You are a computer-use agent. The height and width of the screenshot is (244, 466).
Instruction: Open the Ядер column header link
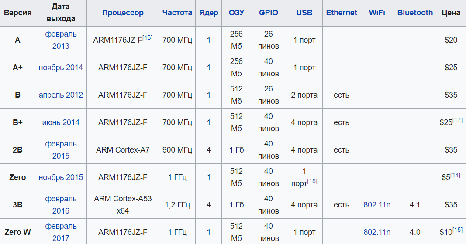tap(208, 13)
